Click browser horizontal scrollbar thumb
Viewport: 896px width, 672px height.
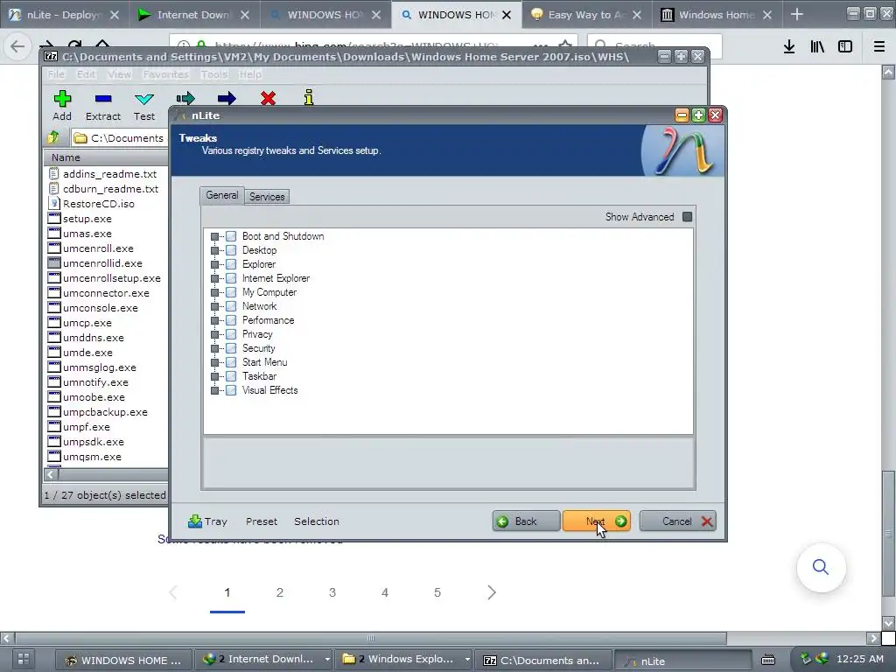coord(370,638)
